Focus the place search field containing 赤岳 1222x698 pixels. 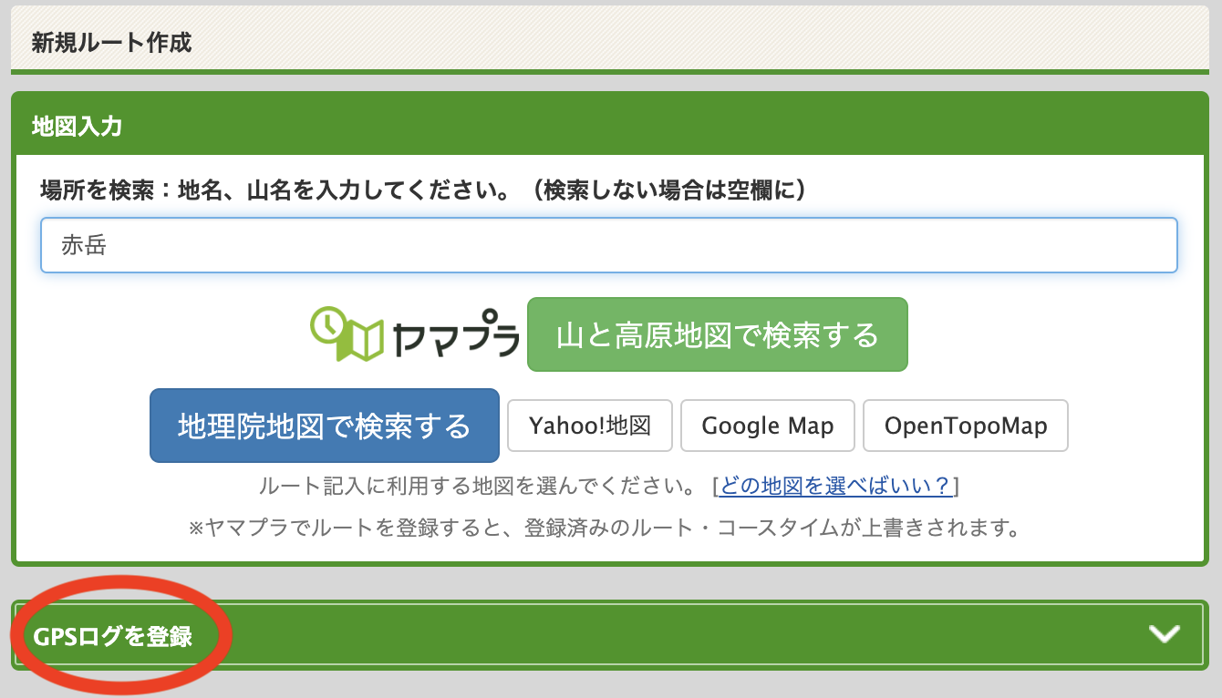609,244
